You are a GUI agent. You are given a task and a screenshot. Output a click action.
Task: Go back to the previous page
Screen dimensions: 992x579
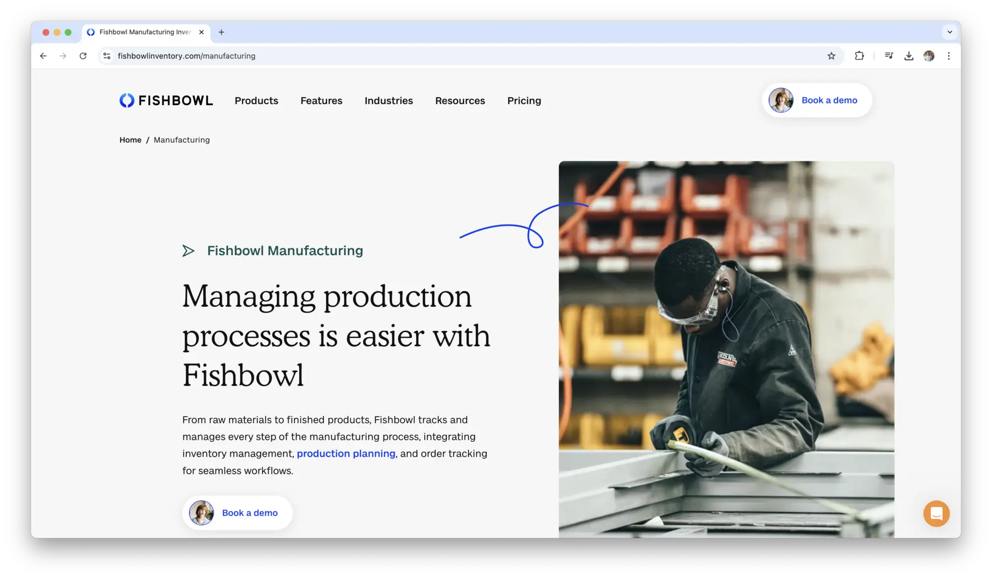pyautogui.click(x=43, y=56)
